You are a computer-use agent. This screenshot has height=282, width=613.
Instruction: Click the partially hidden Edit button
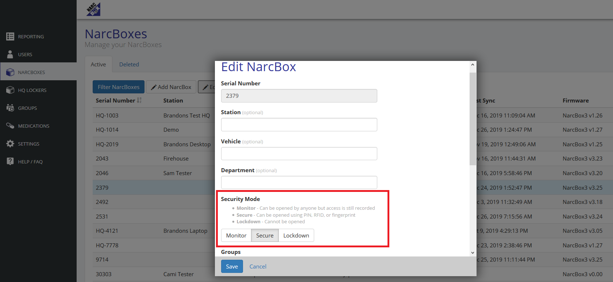pos(207,87)
